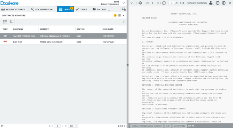233x128 pixels.
Task: Click the viewer page number field
Action: pos(172,3)
